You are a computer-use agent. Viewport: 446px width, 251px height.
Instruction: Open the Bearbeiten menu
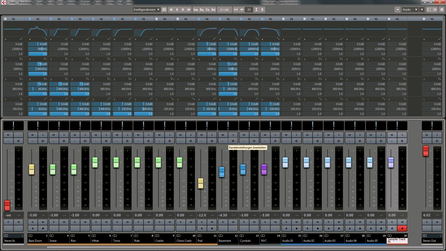25,2
